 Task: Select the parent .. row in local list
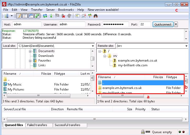click(47, 79)
